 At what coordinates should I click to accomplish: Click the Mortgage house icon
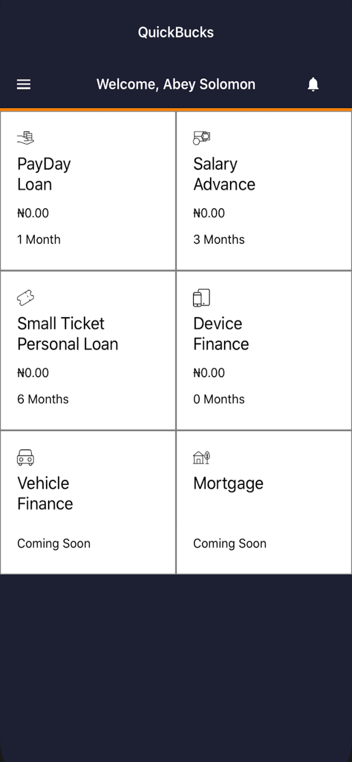(202, 458)
